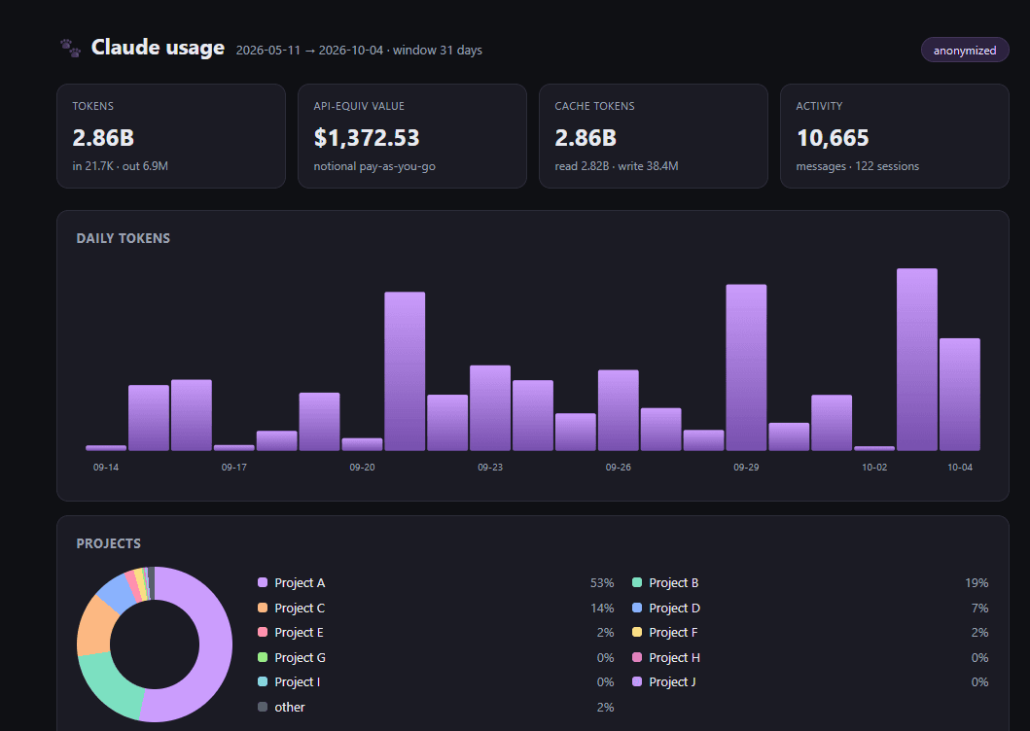The width and height of the screenshot is (1030, 731).
Task: Click the daily bar for 10-04
Action: [960, 394]
